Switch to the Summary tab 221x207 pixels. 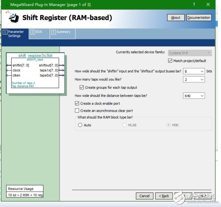[x=63, y=34]
